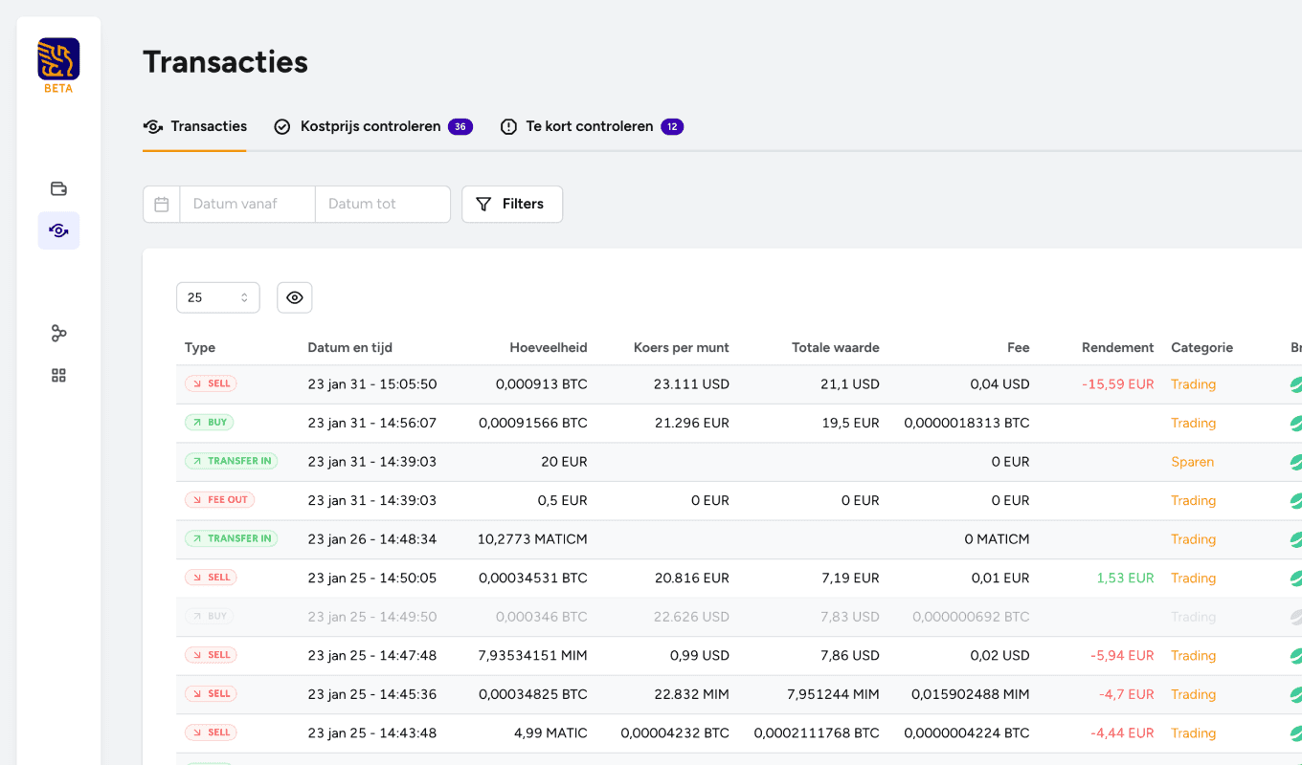The image size is (1302, 765).
Task: Sort by Totale waarde column header
Action: [836, 347]
